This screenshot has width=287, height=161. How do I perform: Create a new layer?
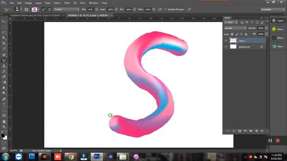[257, 131]
